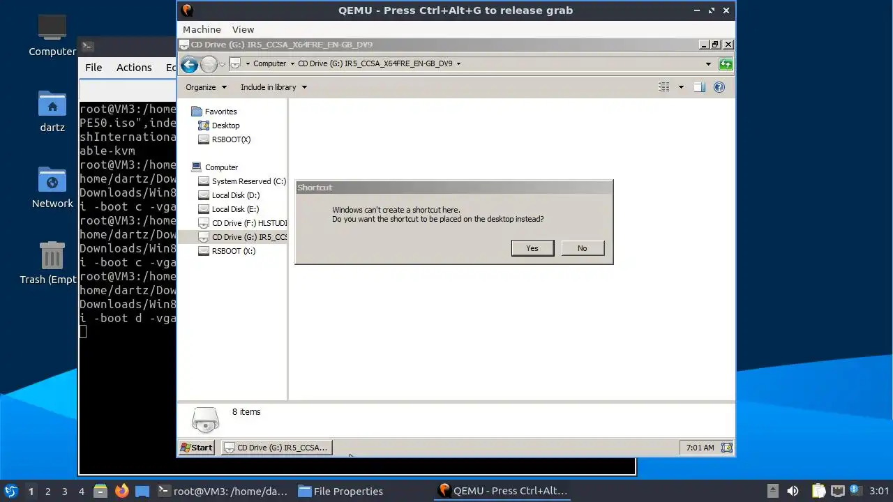Click the volume speaker tray icon

coord(793,491)
